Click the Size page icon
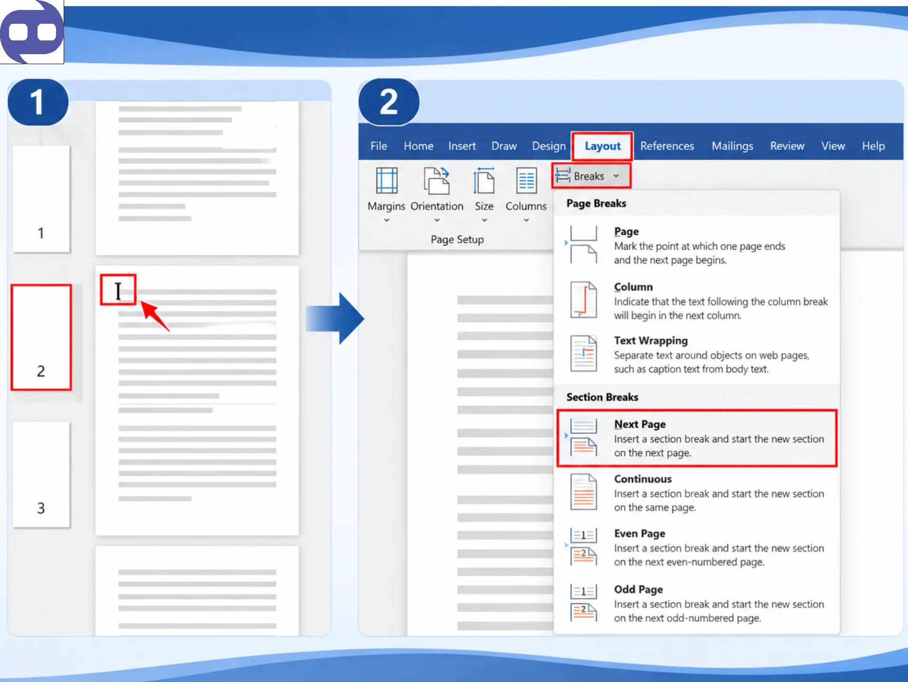 [484, 181]
